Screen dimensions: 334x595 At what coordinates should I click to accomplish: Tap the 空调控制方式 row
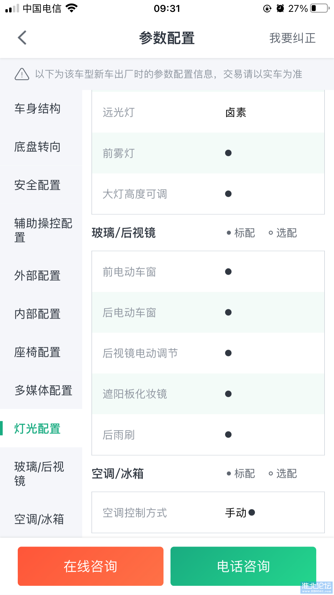(x=208, y=513)
